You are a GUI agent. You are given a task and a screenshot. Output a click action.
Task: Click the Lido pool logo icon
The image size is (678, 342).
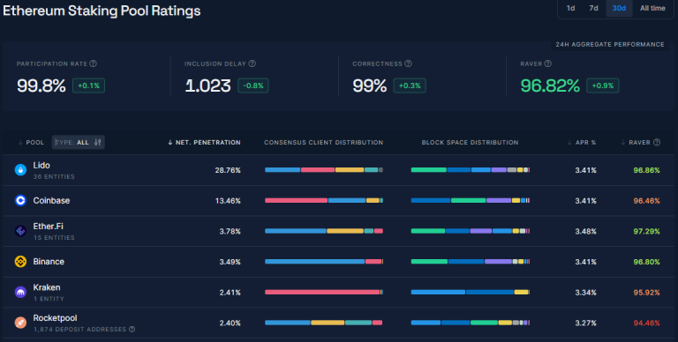coord(20,170)
